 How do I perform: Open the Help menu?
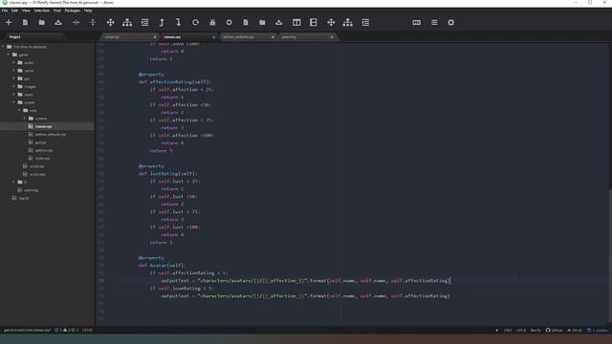pos(88,11)
